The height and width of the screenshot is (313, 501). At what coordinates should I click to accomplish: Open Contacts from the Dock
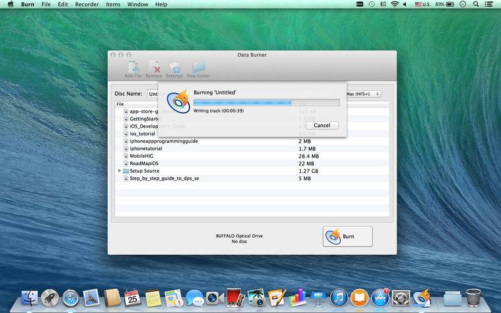point(112,299)
